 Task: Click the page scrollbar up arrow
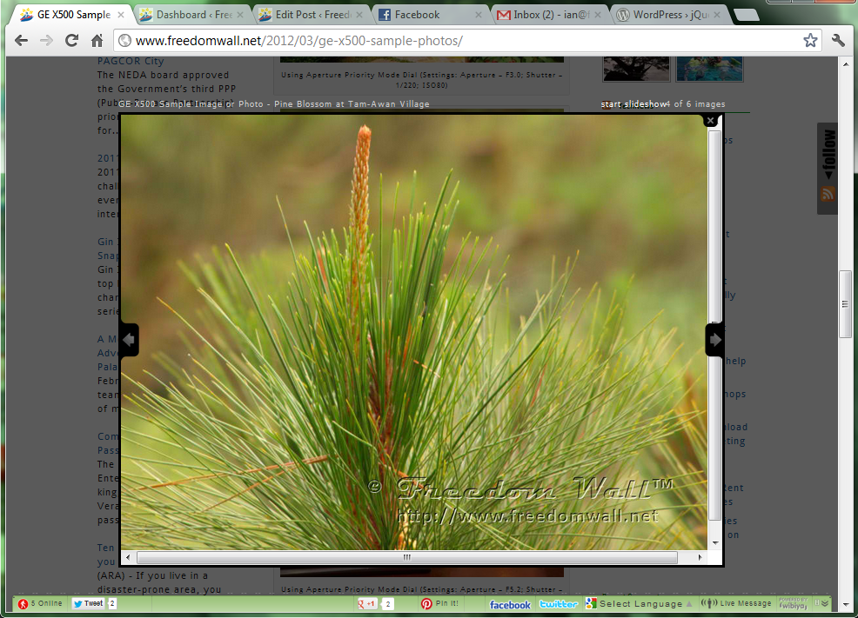(x=845, y=64)
